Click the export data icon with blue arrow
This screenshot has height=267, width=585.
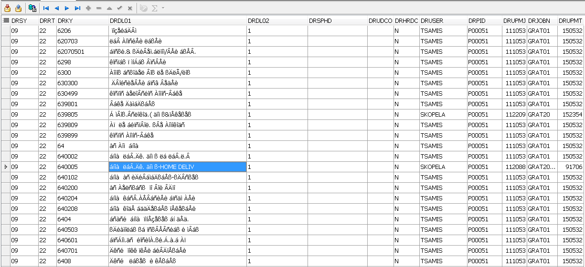(x=18, y=8)
